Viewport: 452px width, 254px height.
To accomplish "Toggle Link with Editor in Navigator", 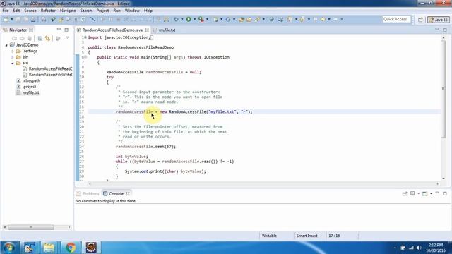I will coord(47,38).
